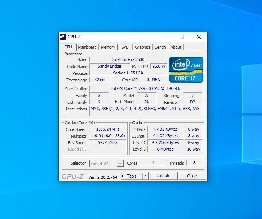Click the Ext. Family value '6'
This screenshot has width=262, height=219.
99,102
